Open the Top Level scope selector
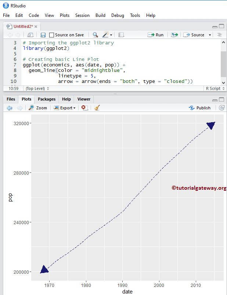This screenshot has width=227, height=295. pos(37,88)
